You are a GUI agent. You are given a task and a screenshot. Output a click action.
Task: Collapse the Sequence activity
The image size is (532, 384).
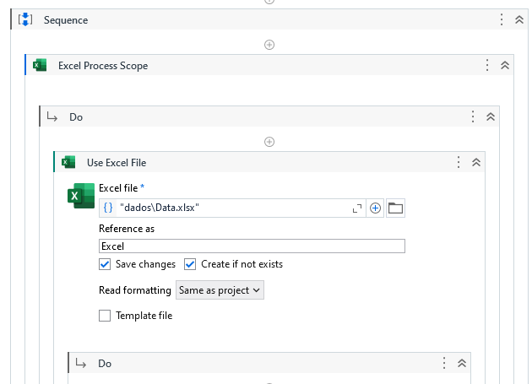tap(519, 19)
